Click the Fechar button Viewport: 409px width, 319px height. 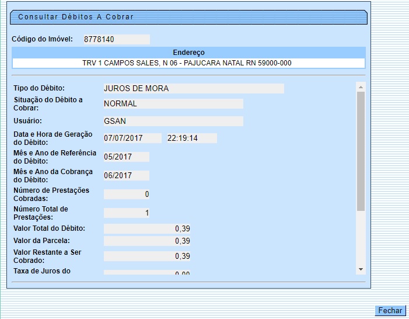390,311
